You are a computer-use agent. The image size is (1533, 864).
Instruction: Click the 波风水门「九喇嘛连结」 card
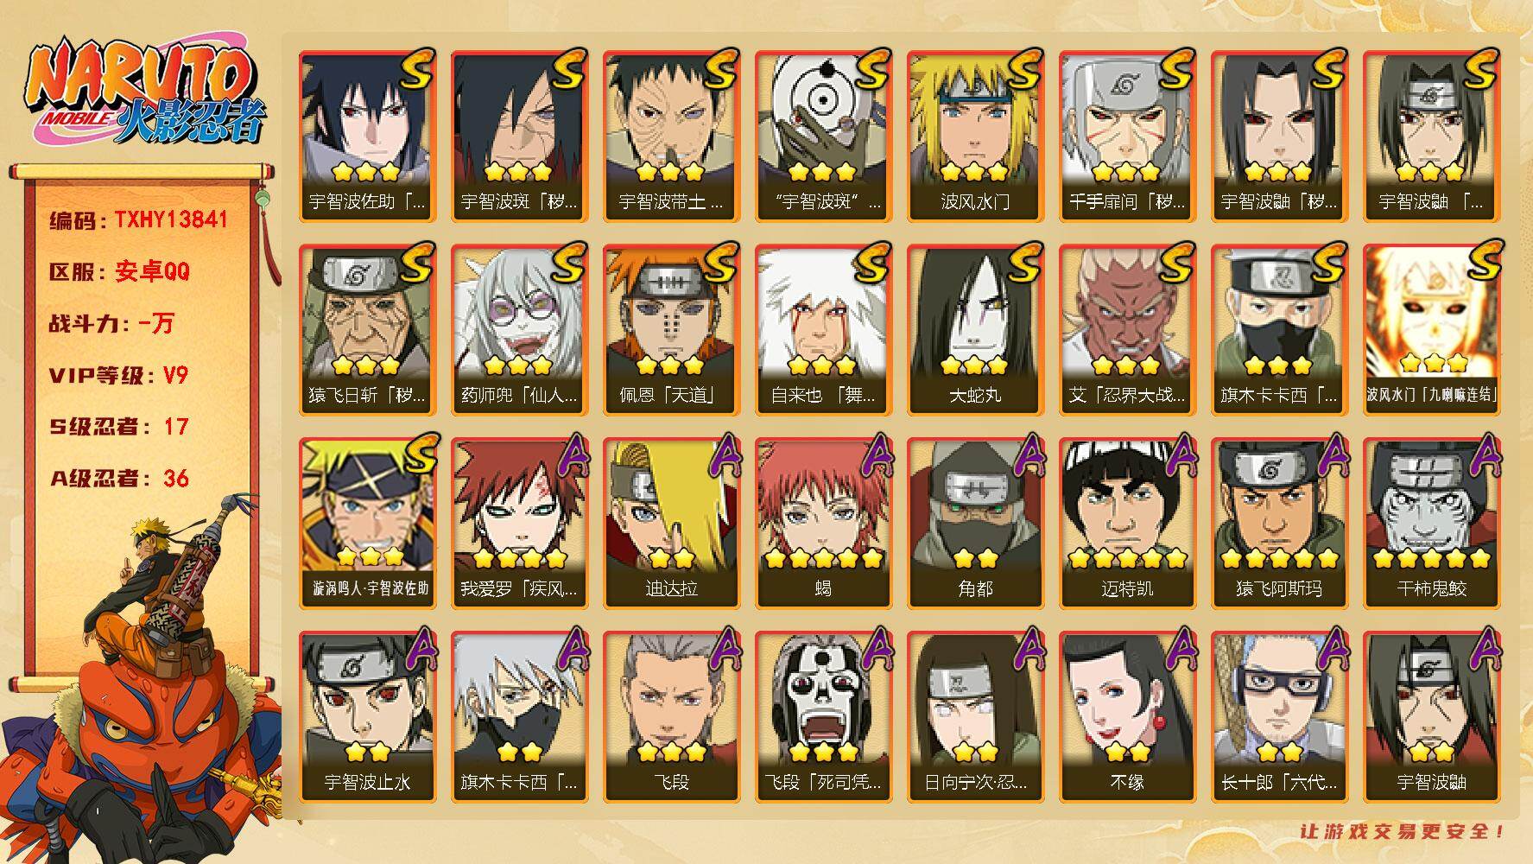[x=1431, y=329]
